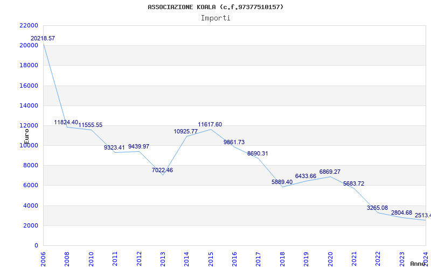Click the data label 6433.66
This screenshot has height=269, width=431.
[x=305, y=176]
